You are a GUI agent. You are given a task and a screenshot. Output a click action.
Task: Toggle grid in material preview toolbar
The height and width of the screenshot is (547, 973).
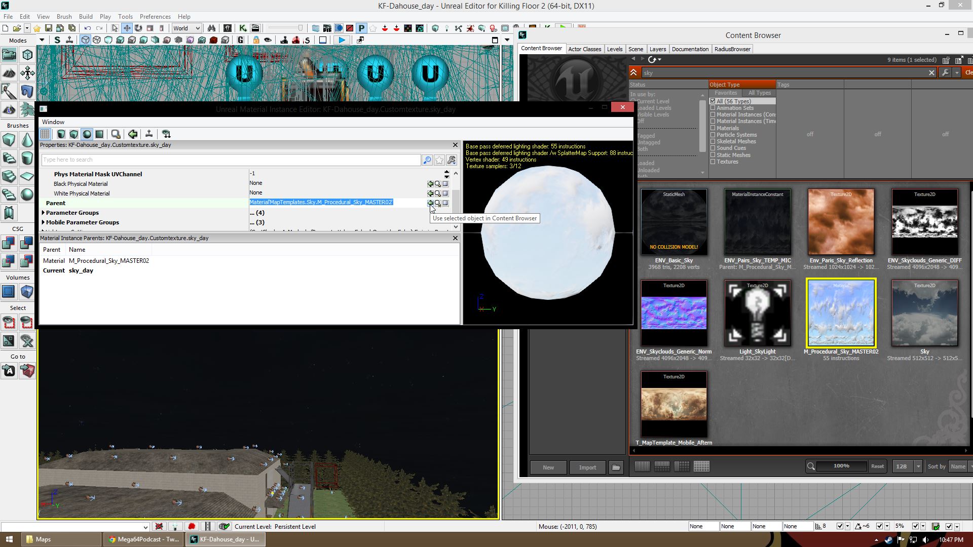pyautogui.click(x=45, y=134)
